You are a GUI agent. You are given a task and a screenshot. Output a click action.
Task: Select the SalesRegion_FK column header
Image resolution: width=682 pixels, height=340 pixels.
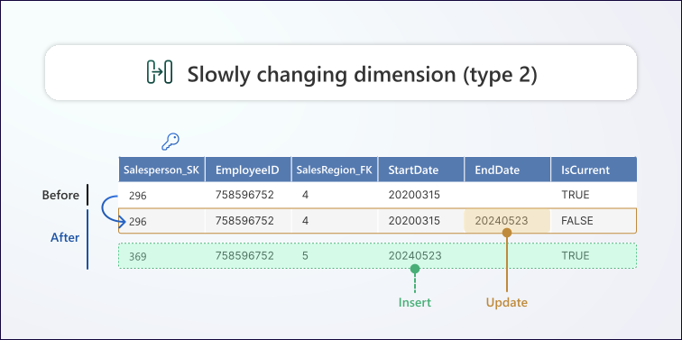tap(335, 170)
